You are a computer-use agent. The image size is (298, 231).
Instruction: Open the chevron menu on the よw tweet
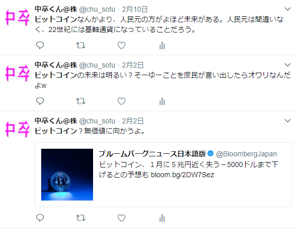(x=288, y=64)
